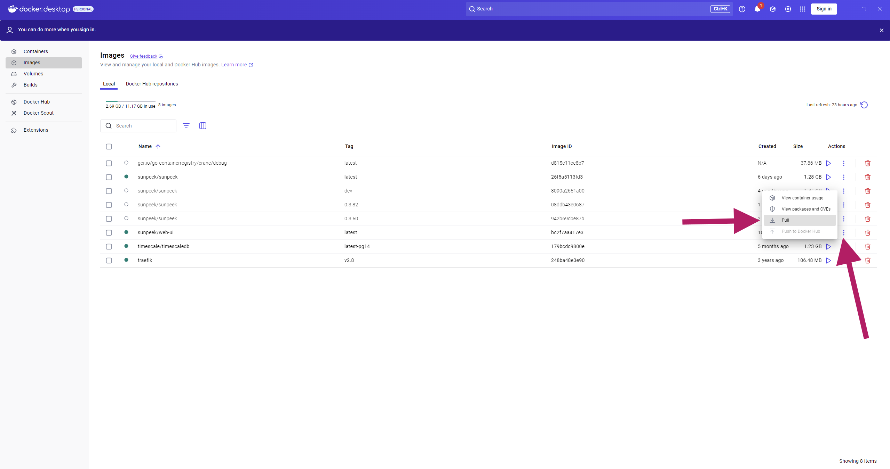890x469 pixels.
Task: Sort by the Name column arrow
Action: (x=158, y=147)
